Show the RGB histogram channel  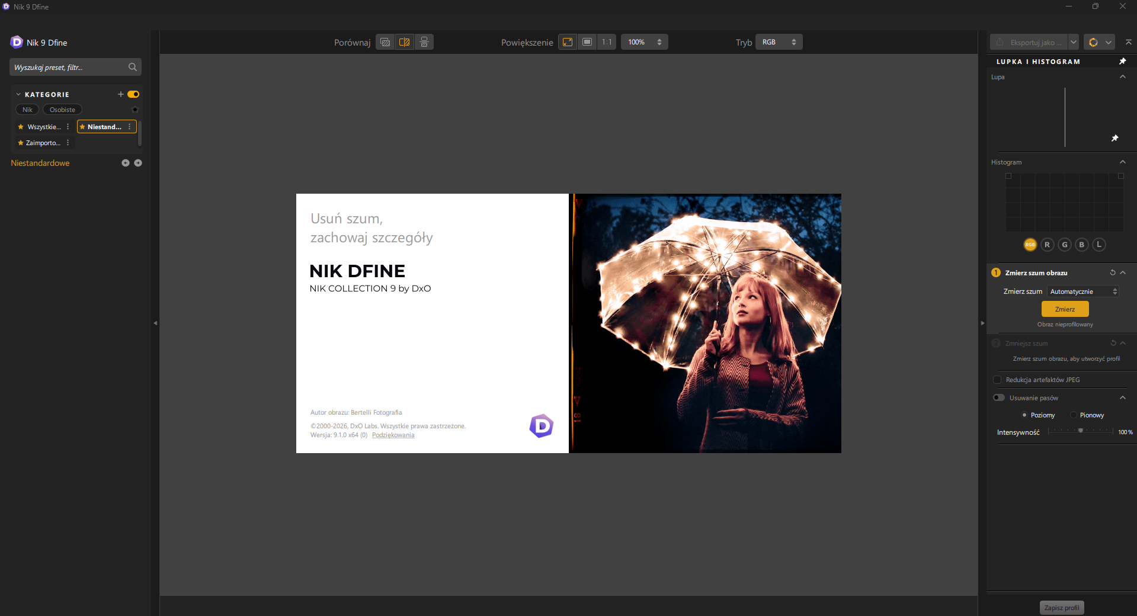1030,245
